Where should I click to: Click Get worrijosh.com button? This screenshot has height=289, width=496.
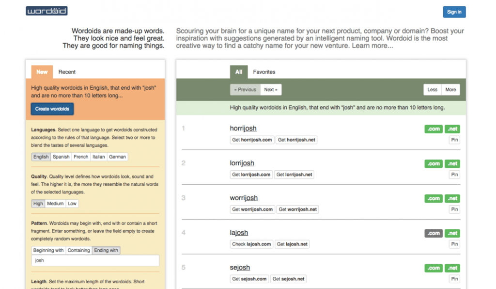[x=252, y=209]
